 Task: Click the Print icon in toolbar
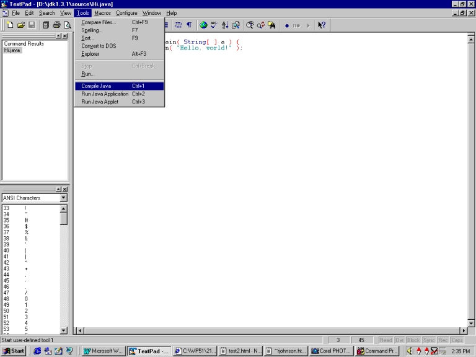coord(56,25)
